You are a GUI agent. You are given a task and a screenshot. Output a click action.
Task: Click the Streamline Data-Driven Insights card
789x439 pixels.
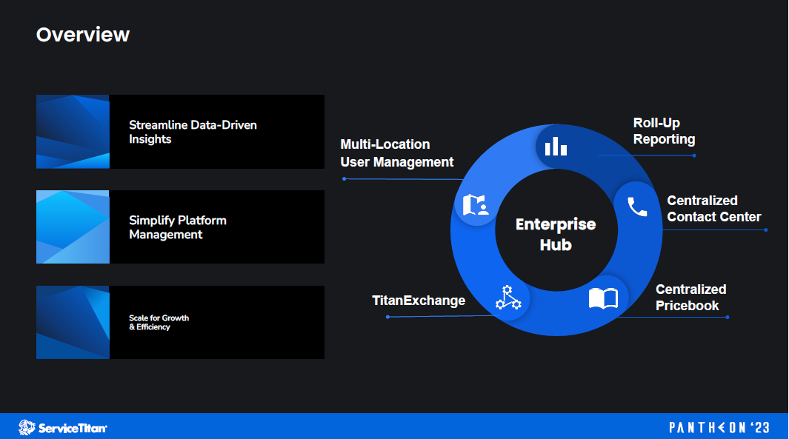tap(180, 132)
